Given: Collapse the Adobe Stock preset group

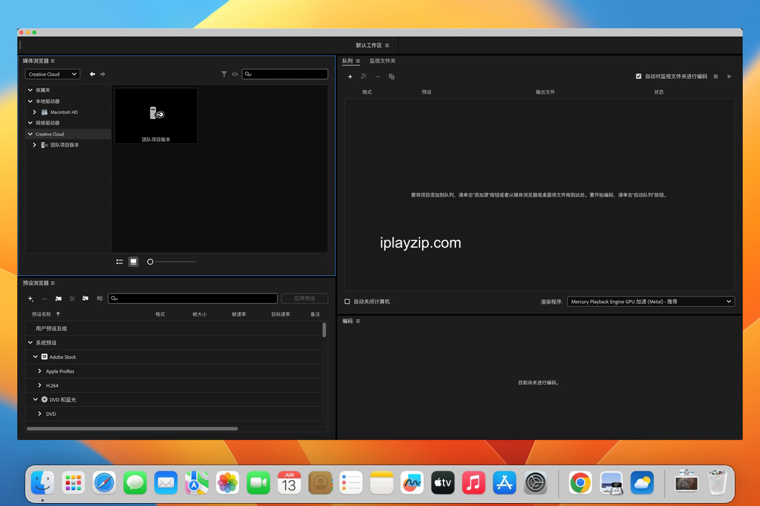Looking at the screenshot, I should [36, 357].
